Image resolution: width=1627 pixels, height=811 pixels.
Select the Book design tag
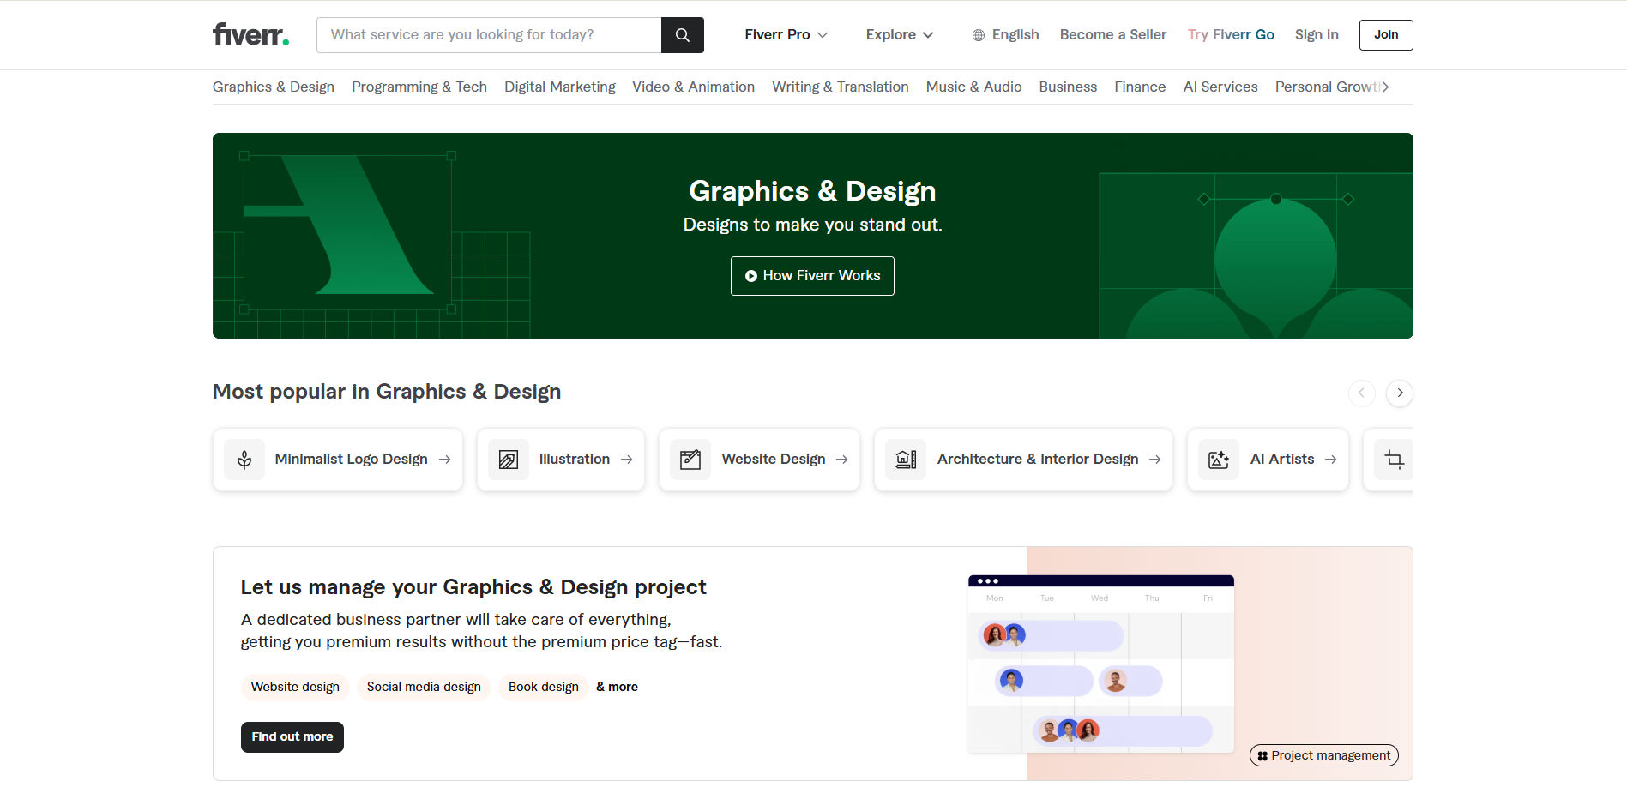[542, 687]
